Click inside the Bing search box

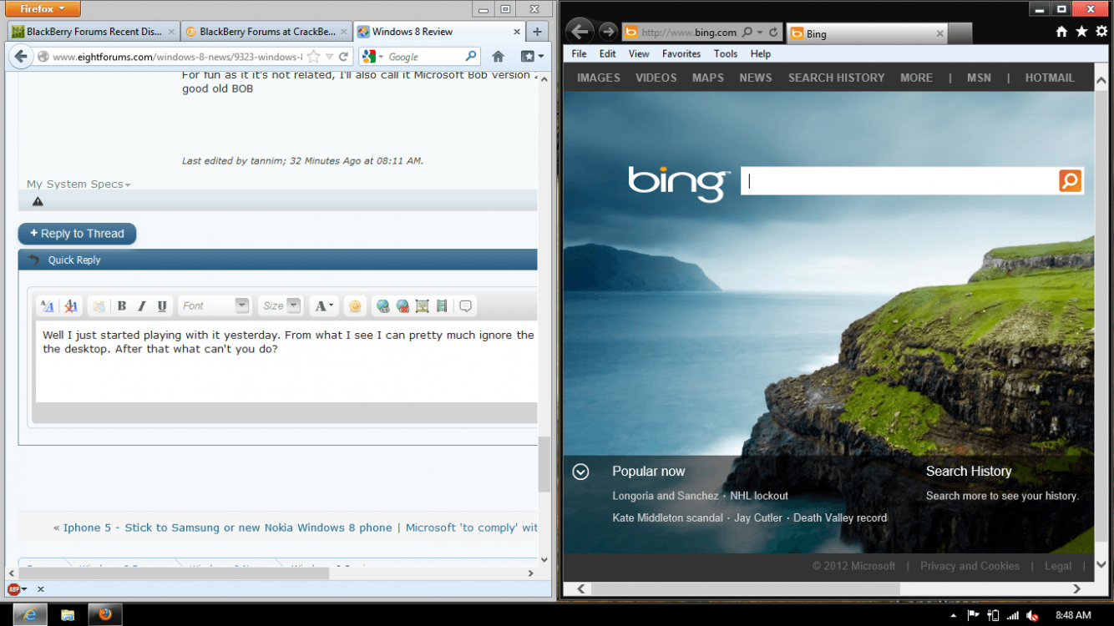(899, 180)
